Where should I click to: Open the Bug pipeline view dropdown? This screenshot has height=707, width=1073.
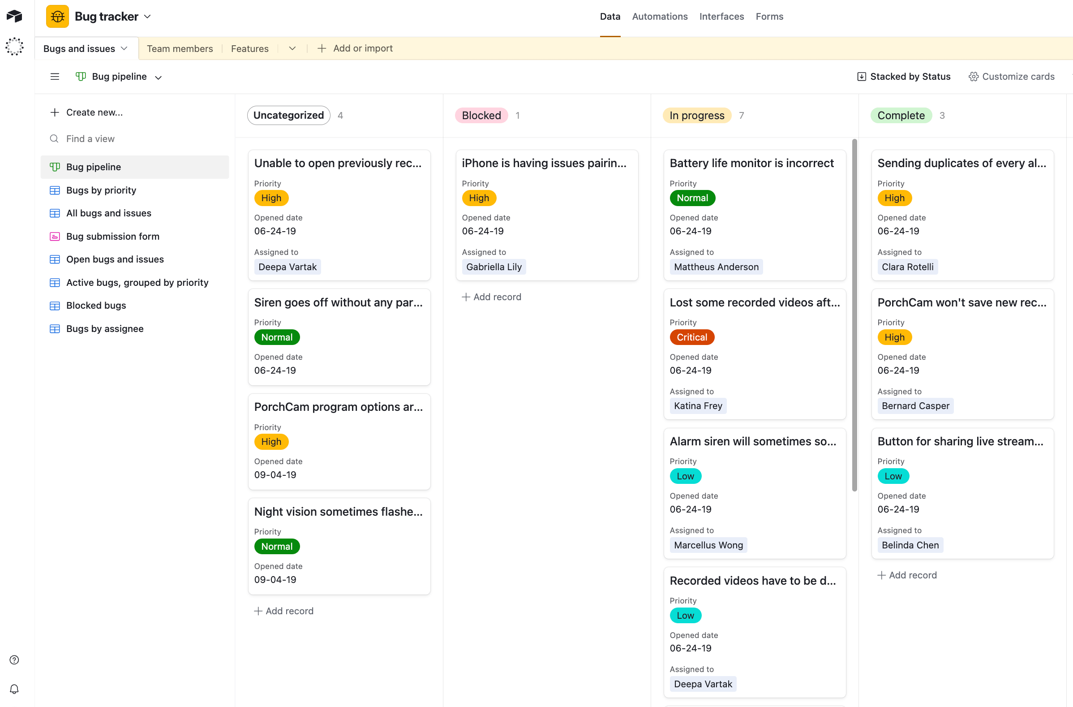pyautogui.click(x=158, y=77)
